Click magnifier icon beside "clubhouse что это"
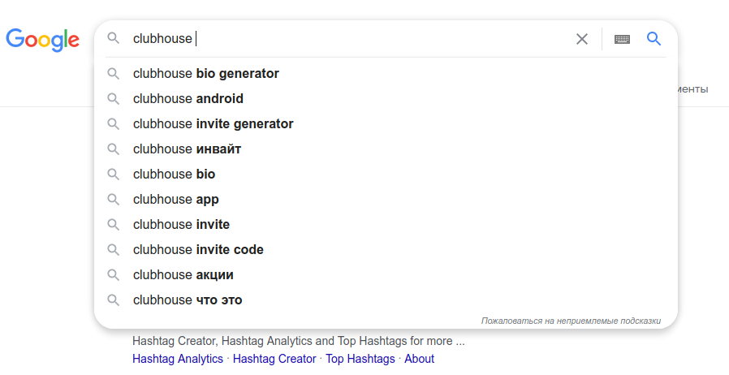This screenshot has height=375, width=729. tap(114, 300)
